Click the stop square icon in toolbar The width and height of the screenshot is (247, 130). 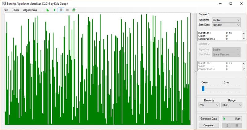67,10
